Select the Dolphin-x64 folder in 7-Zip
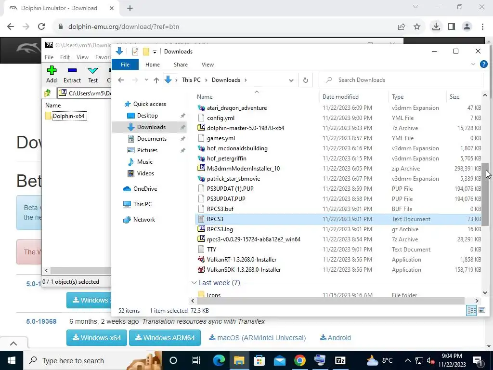This screenshot has width=493, height=370. tap(66, 116)
